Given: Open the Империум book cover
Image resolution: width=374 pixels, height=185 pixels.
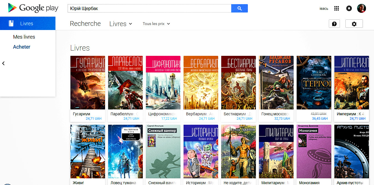Looking at the screenshot, I should 352,82.
